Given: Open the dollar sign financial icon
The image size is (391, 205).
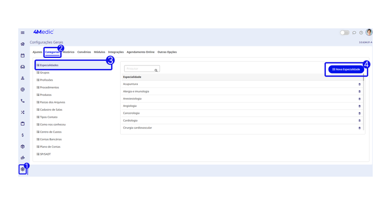Looking at the screenshot, I should click(x=23, y=135).
